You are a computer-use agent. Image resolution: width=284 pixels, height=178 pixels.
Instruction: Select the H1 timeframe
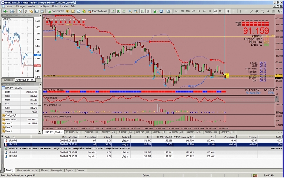pos(199,11)
